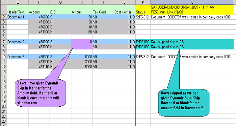This screenshot has height=126, width=237.
Task: Select column L header
Action: click(192, 2)
